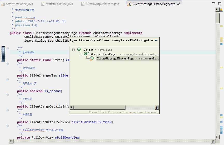The height and width of the screenshot is (145, 224).
Task: Collapse comment above mPullDownView field
Action: click(x=8, y=126)
